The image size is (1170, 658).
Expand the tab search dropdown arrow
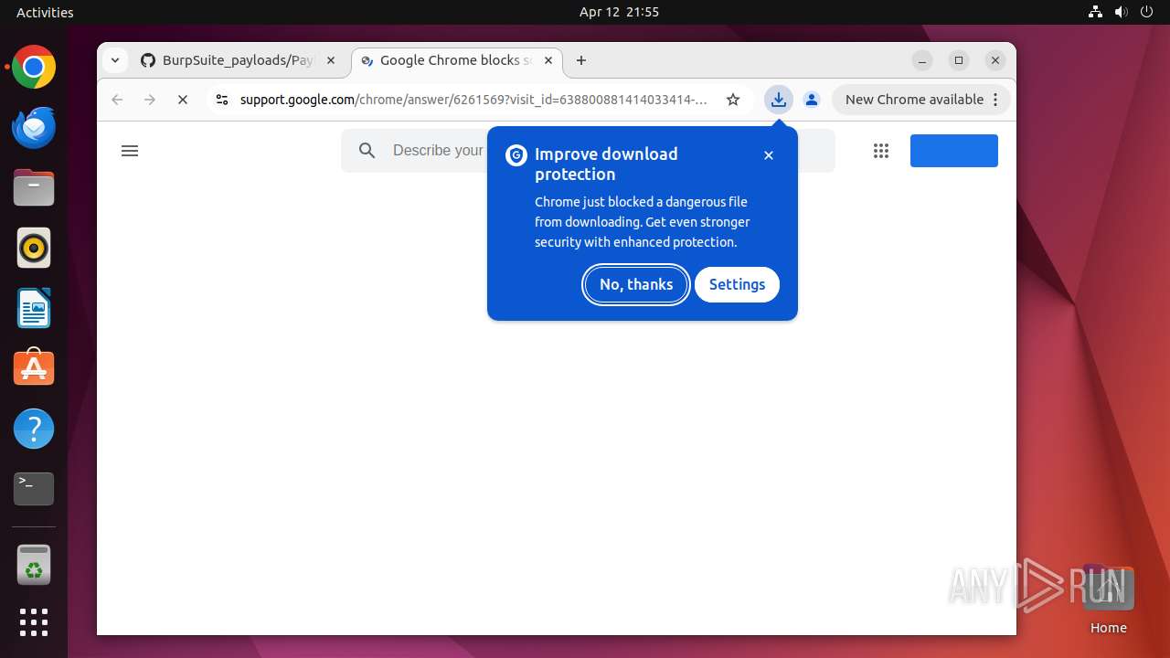[114, 60]
